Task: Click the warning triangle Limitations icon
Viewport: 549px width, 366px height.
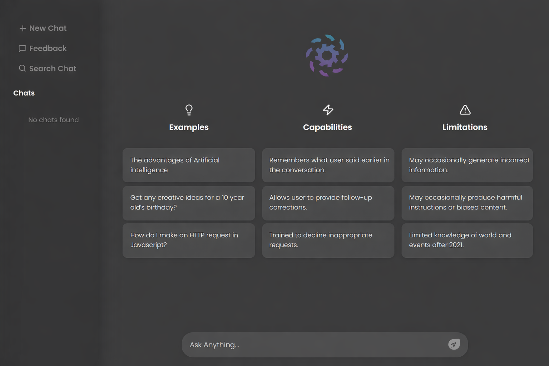Action: (x=465, y=110)
